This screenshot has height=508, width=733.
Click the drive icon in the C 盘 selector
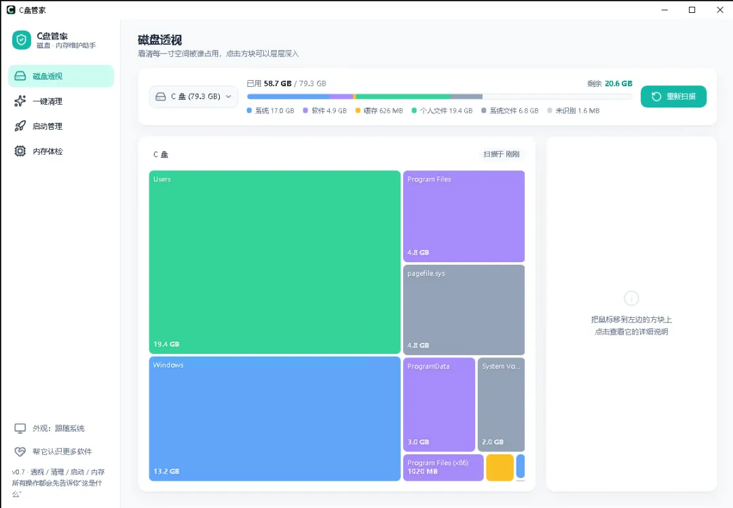pos(160,97)
